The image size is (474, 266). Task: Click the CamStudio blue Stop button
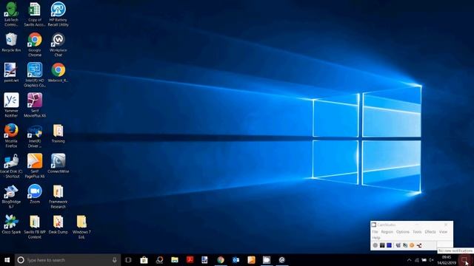point(389,245)
